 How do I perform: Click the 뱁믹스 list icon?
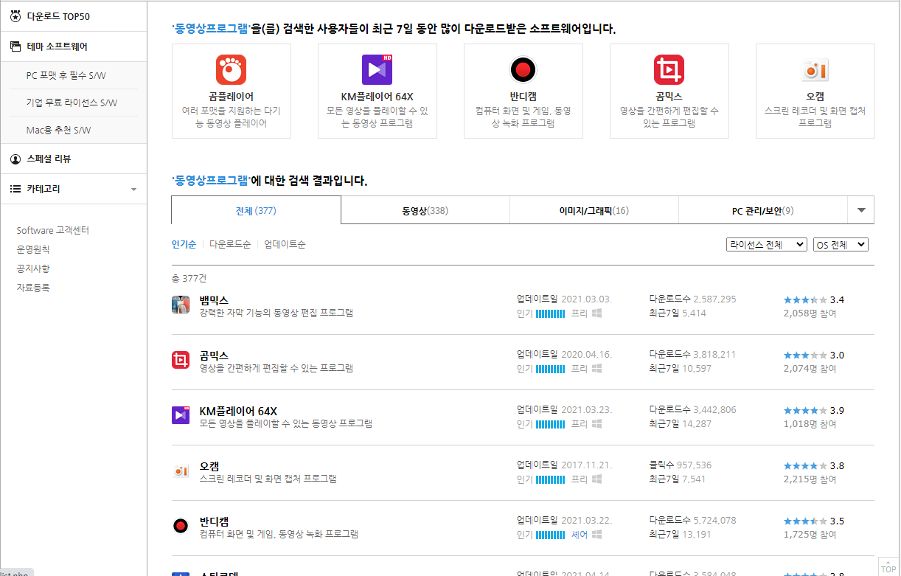[181, 305]
